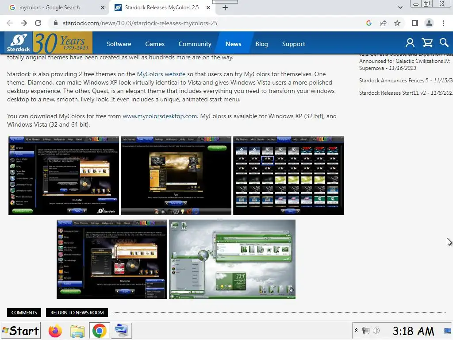The height and width of the screenshot is (340, 453).
Task: Switch to the mycolors - Google Search tab
Action: pos(55,8)
